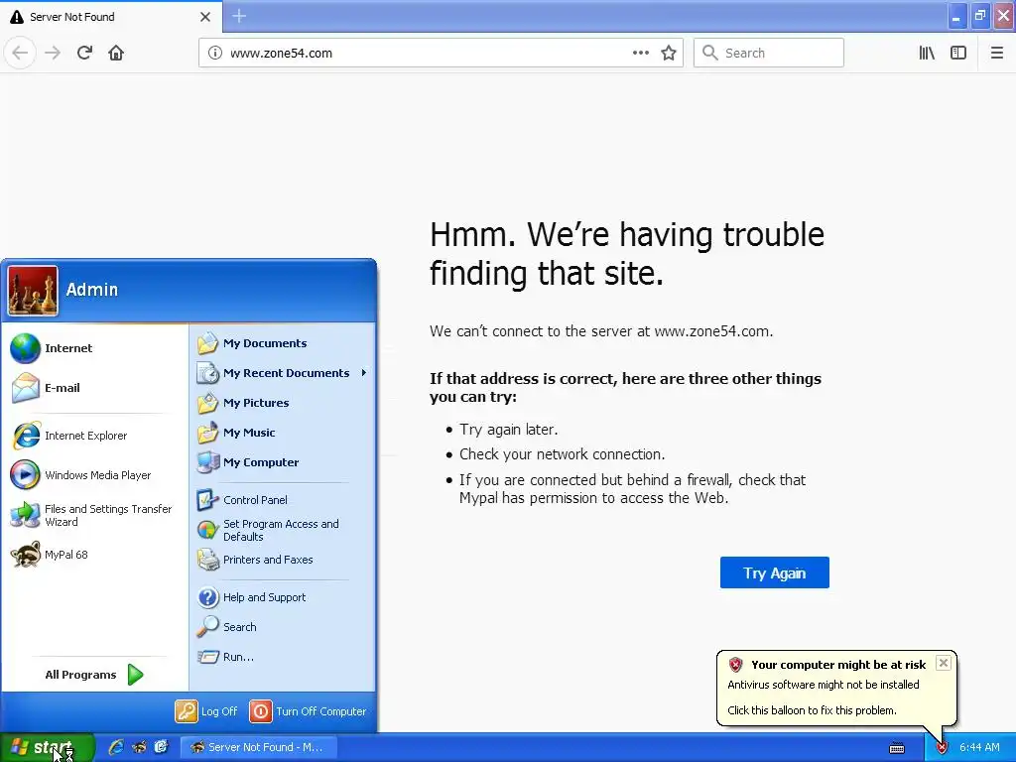Close the Server Not Found tab
The image size is (1016, 762).
coord(205,17)
